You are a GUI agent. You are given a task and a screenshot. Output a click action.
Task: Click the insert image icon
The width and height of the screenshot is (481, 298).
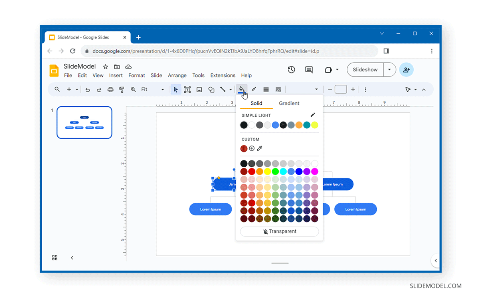(x=199, y=89)
